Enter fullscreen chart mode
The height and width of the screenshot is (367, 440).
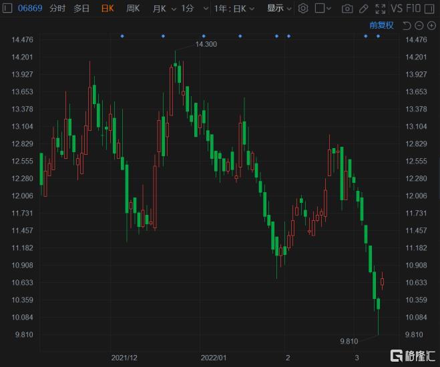pos(380,9)
